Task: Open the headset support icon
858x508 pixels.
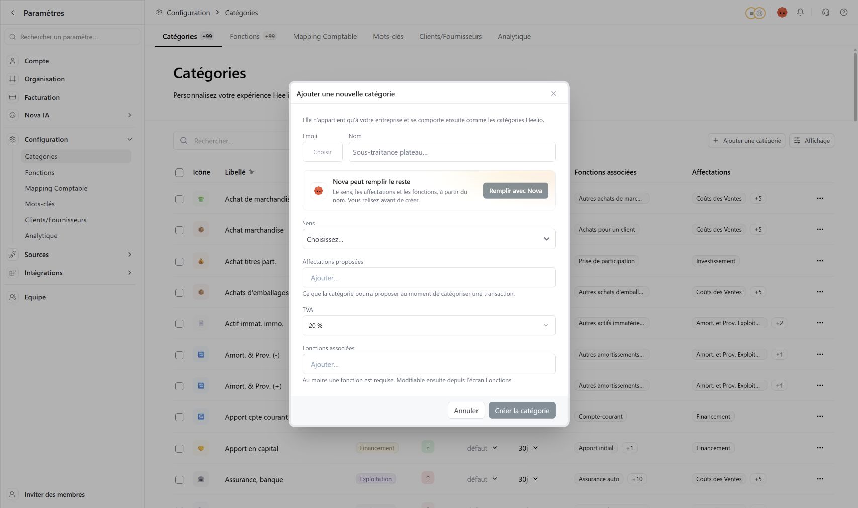Action: point(825,12)
